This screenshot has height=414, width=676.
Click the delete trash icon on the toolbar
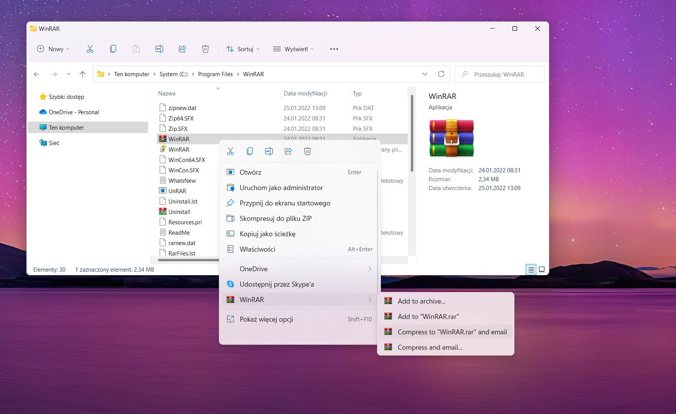point(205,49)
